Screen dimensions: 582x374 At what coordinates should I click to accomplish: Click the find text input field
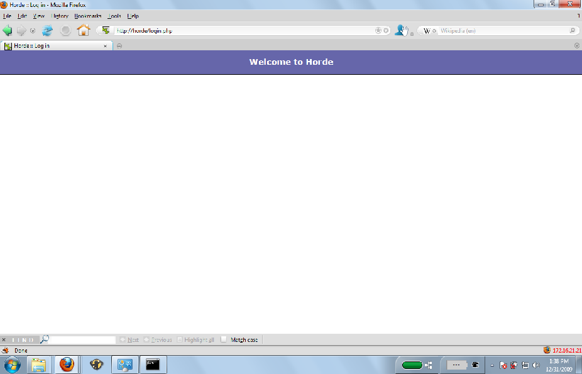(x=82, y=339)
